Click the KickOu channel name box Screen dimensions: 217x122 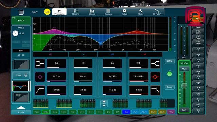[x=21, y=21]
